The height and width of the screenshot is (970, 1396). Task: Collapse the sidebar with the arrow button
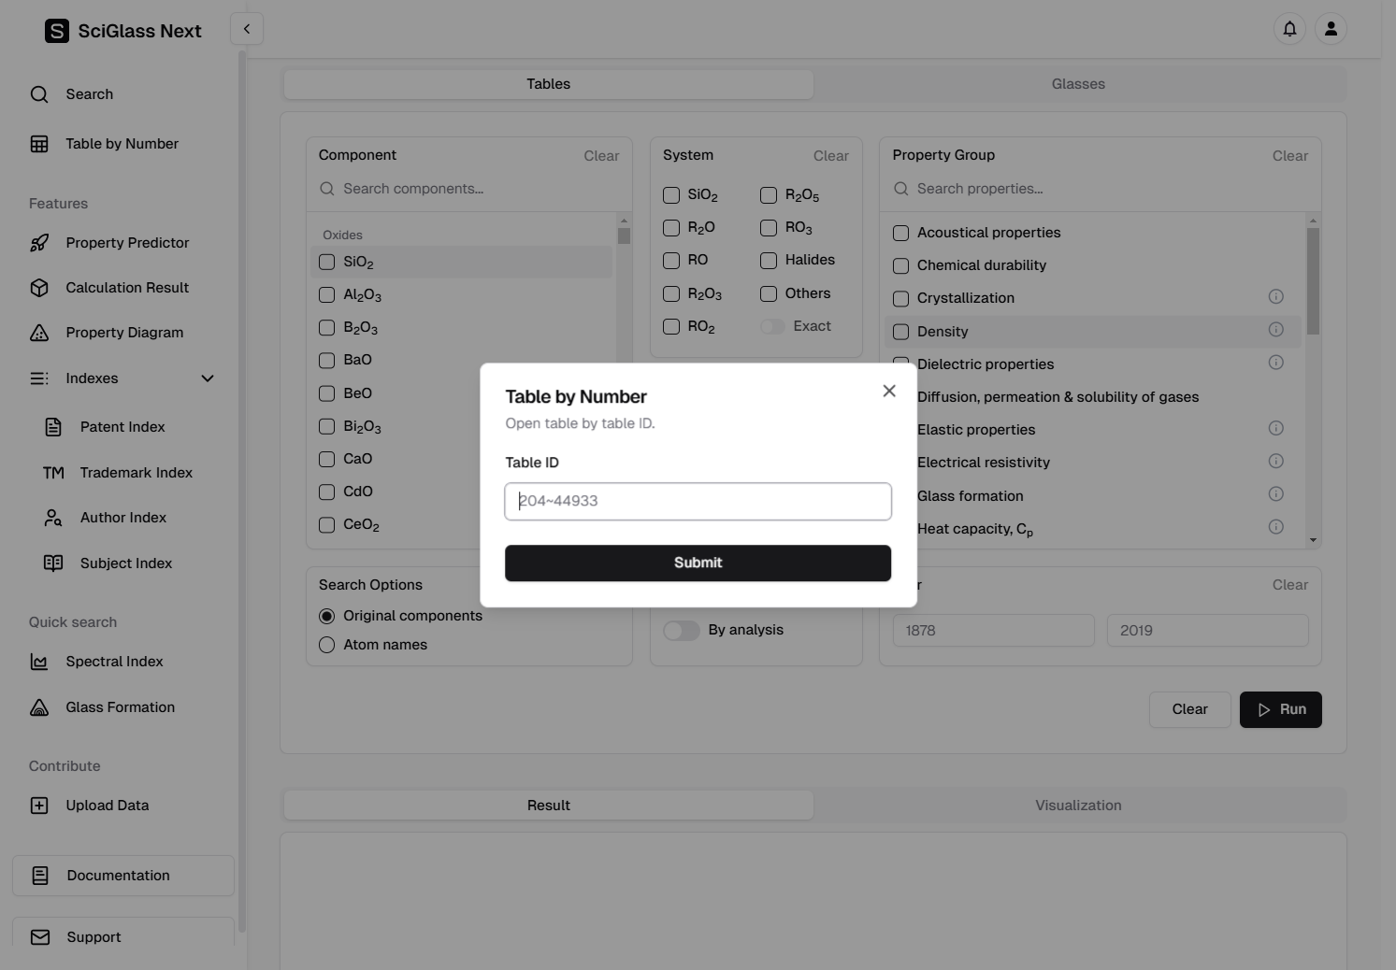(x=247, y=29)
